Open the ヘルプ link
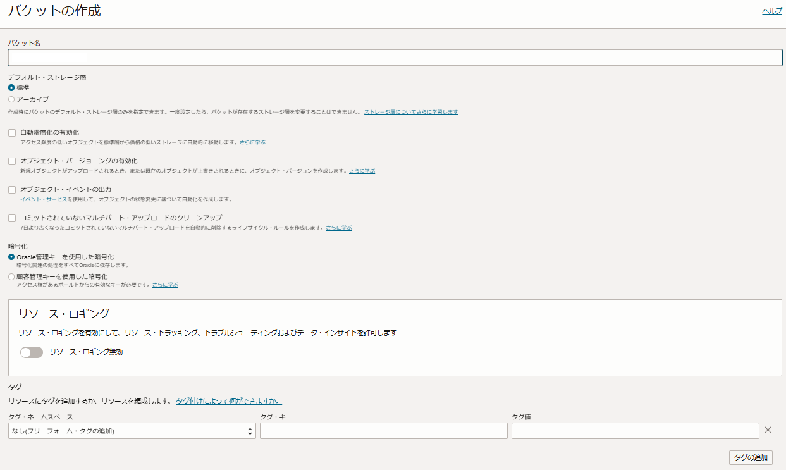 [772, 11]
